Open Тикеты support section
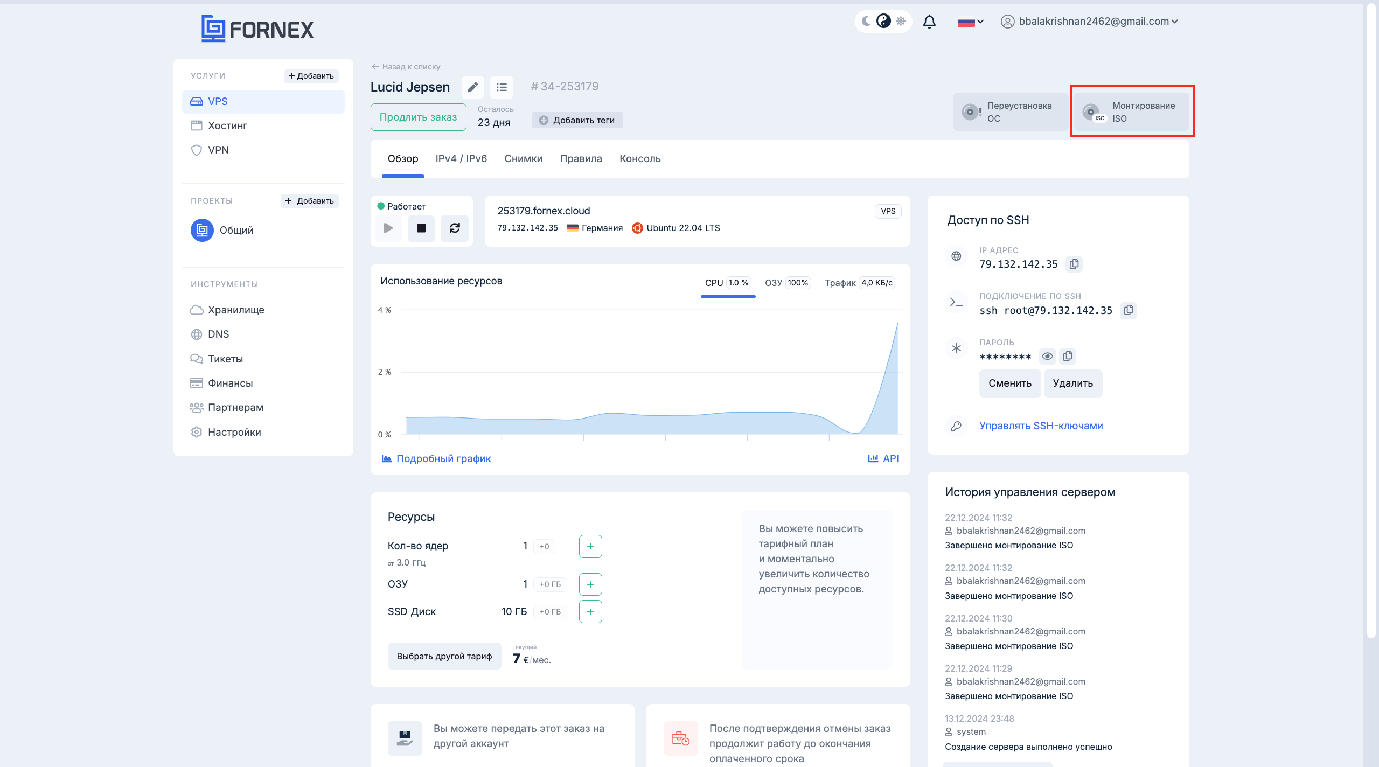This screenshot has height=767, width=1379. [217, 359]
